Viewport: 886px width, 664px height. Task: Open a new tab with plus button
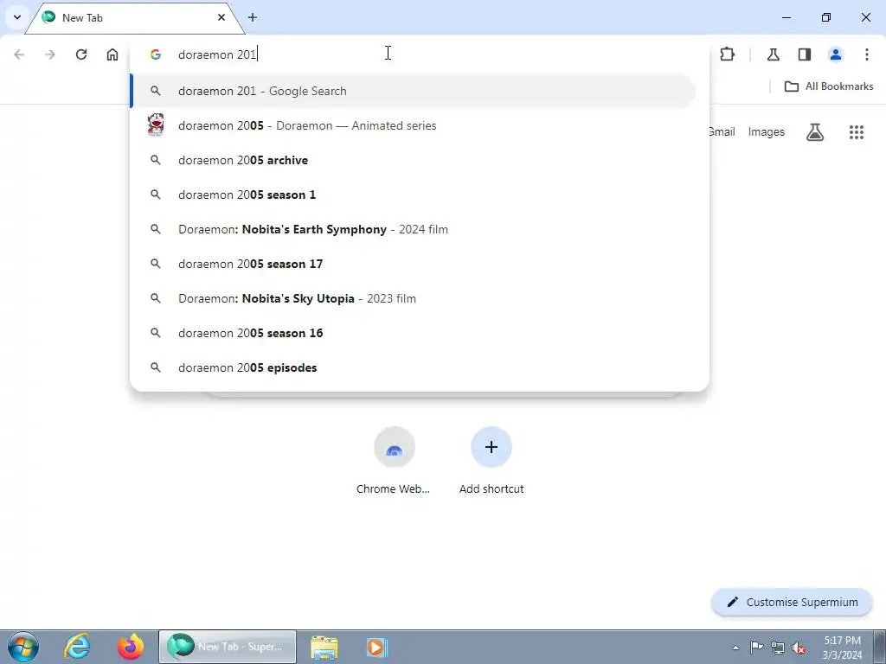click(253, 17)
